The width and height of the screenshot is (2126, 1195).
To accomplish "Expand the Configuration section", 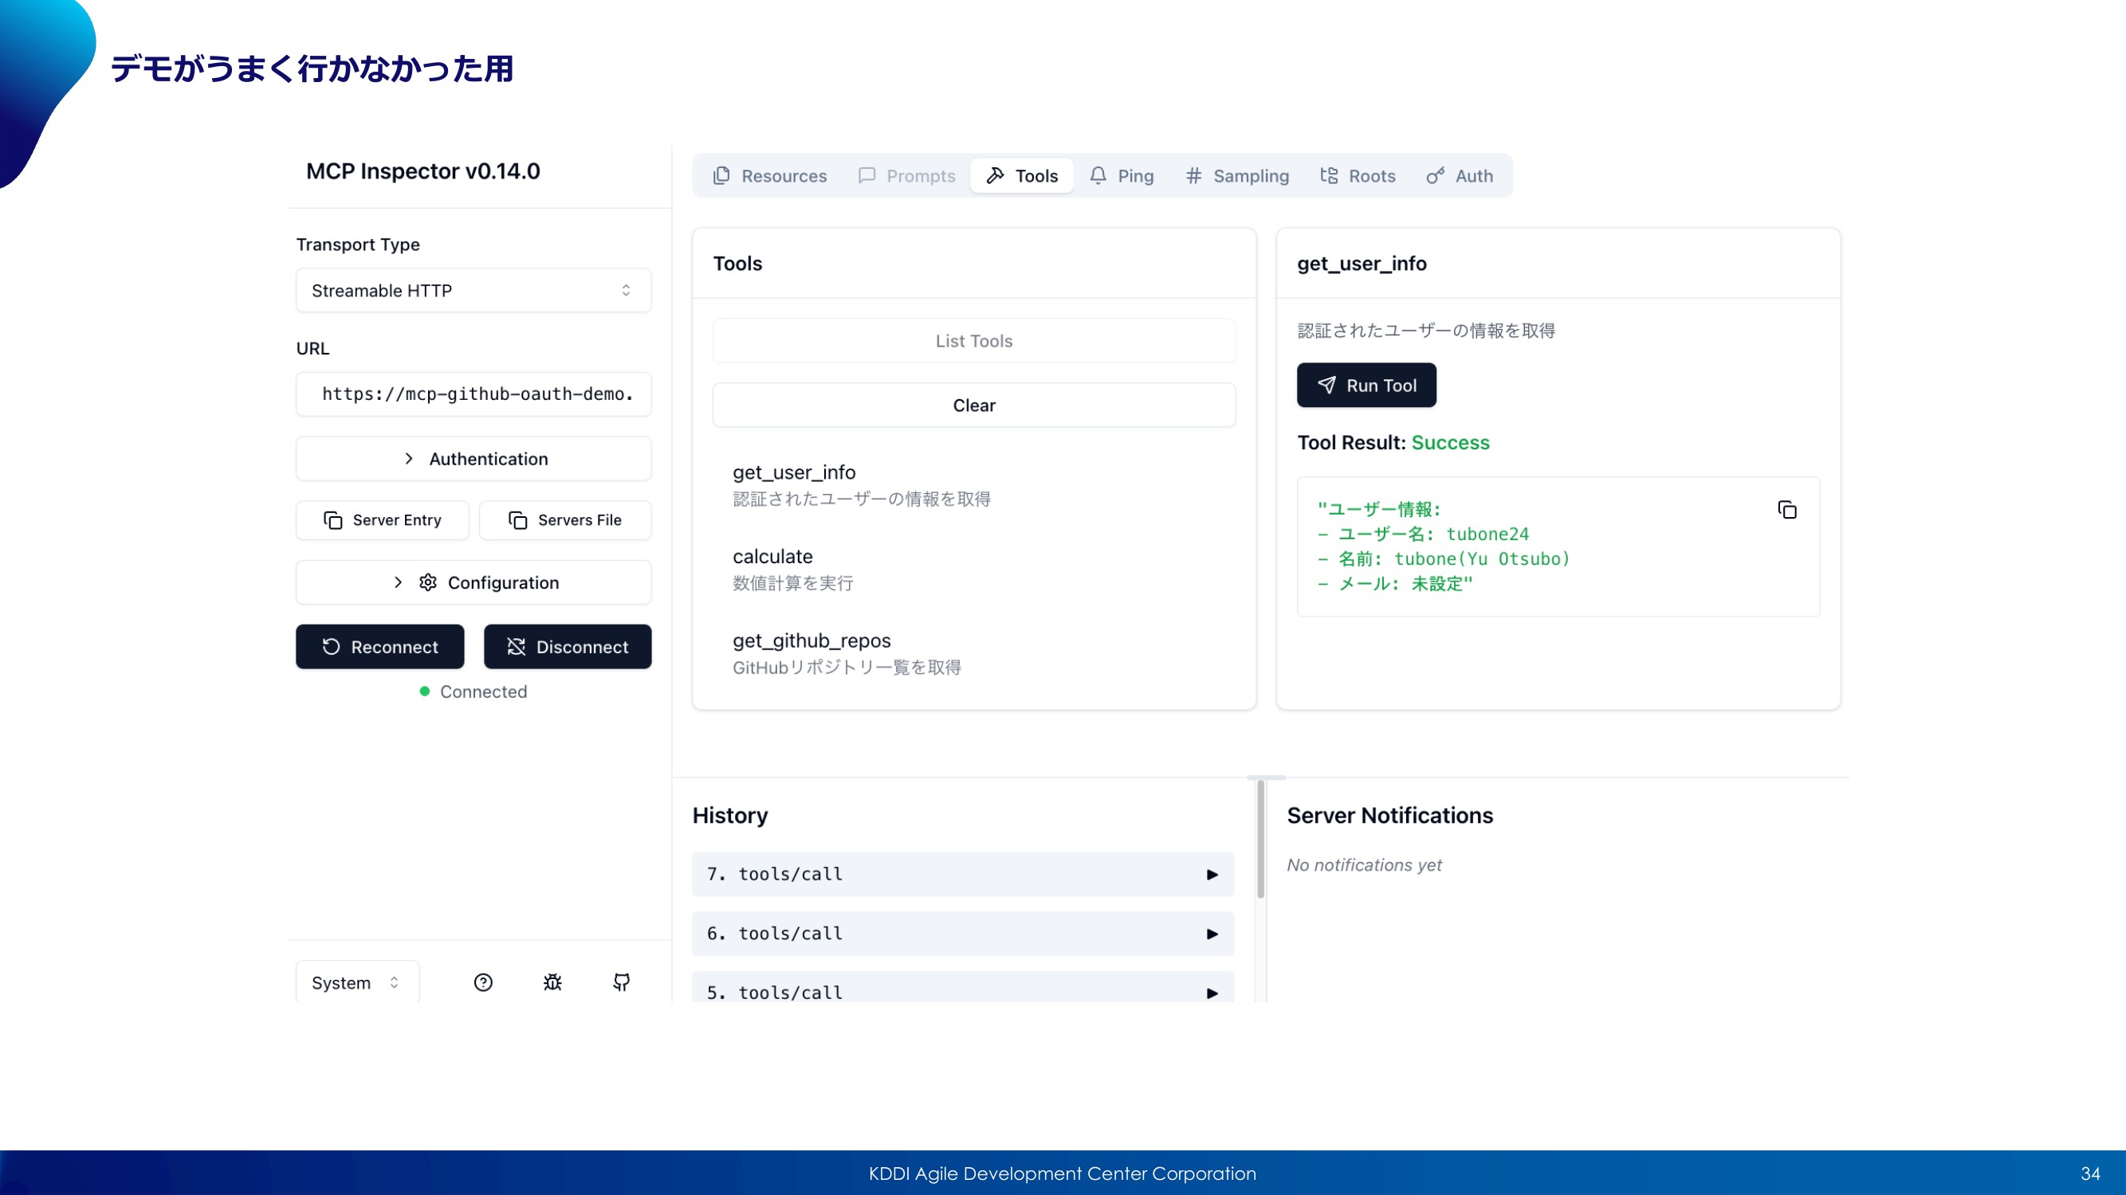I will tap(474, 582).
